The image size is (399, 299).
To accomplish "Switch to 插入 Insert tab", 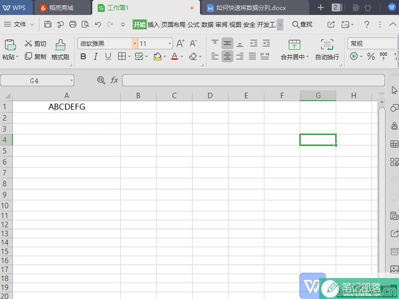I will click(x=153, y=24).
